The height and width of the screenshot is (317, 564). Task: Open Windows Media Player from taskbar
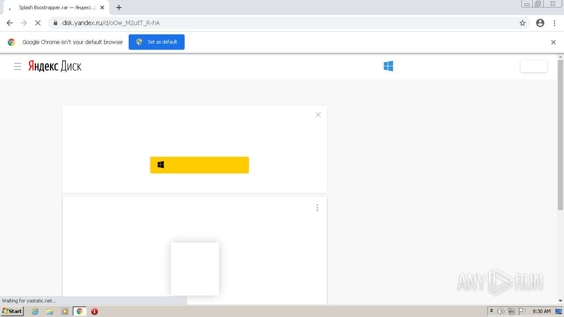pyautogui.click(x=65, y=311)
